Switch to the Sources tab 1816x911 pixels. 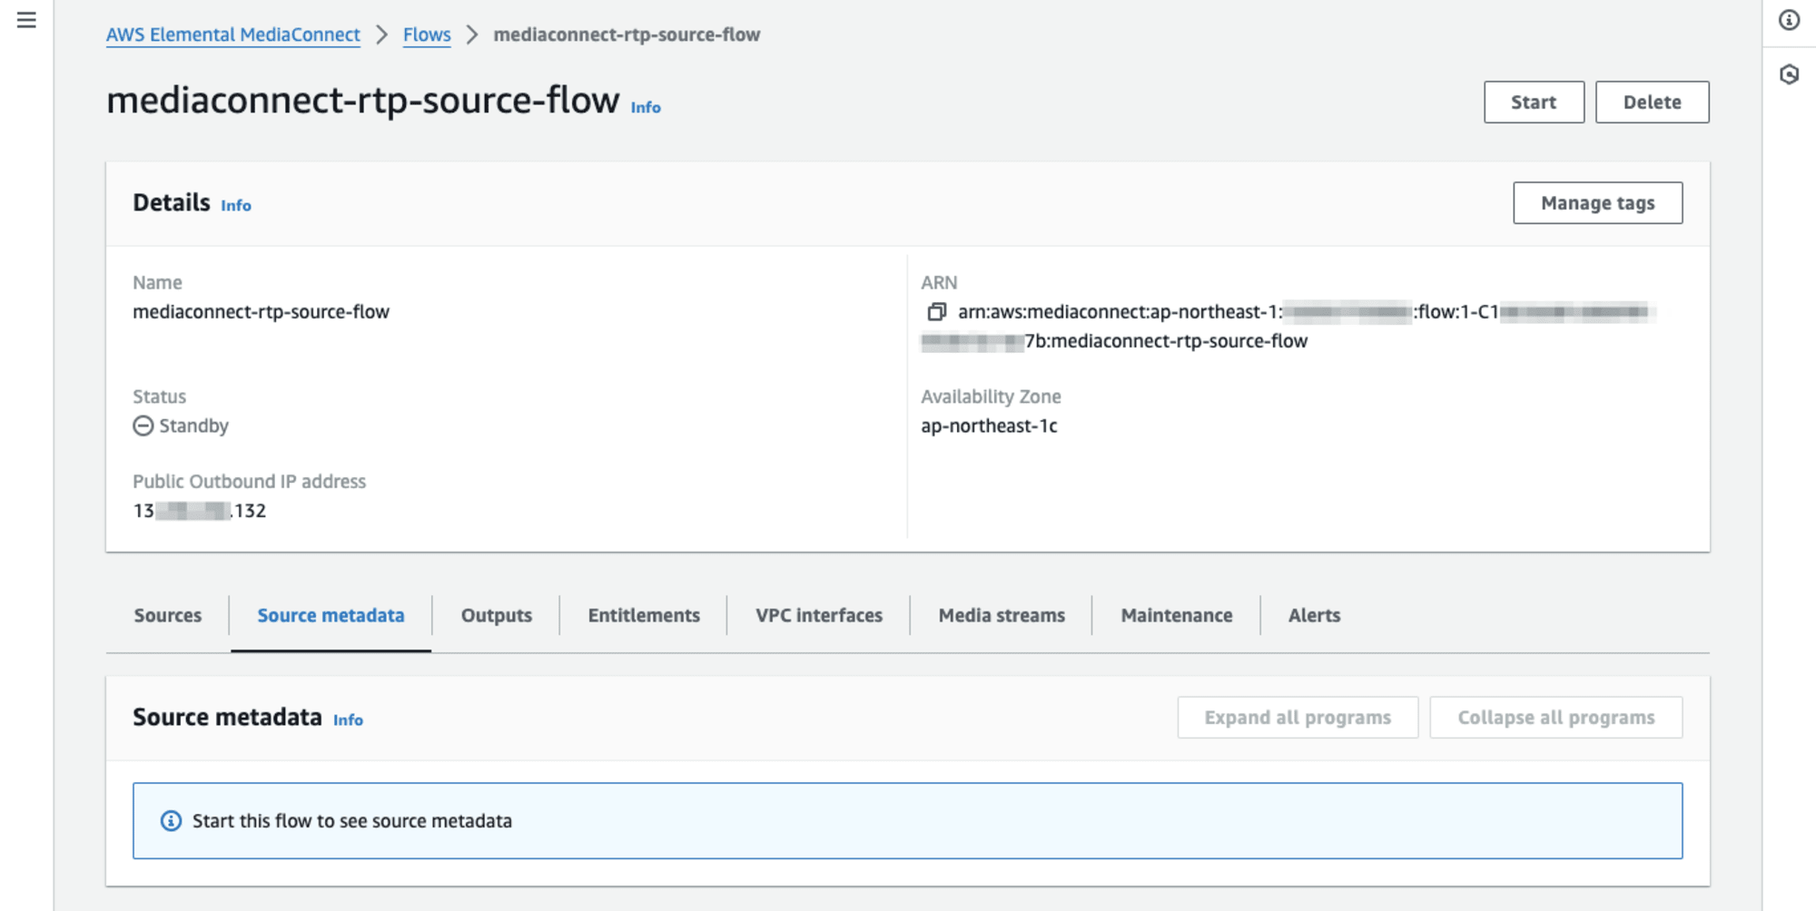168,615
